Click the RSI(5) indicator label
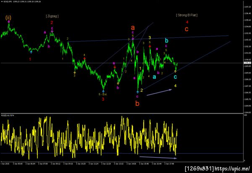 click(8, 115)
